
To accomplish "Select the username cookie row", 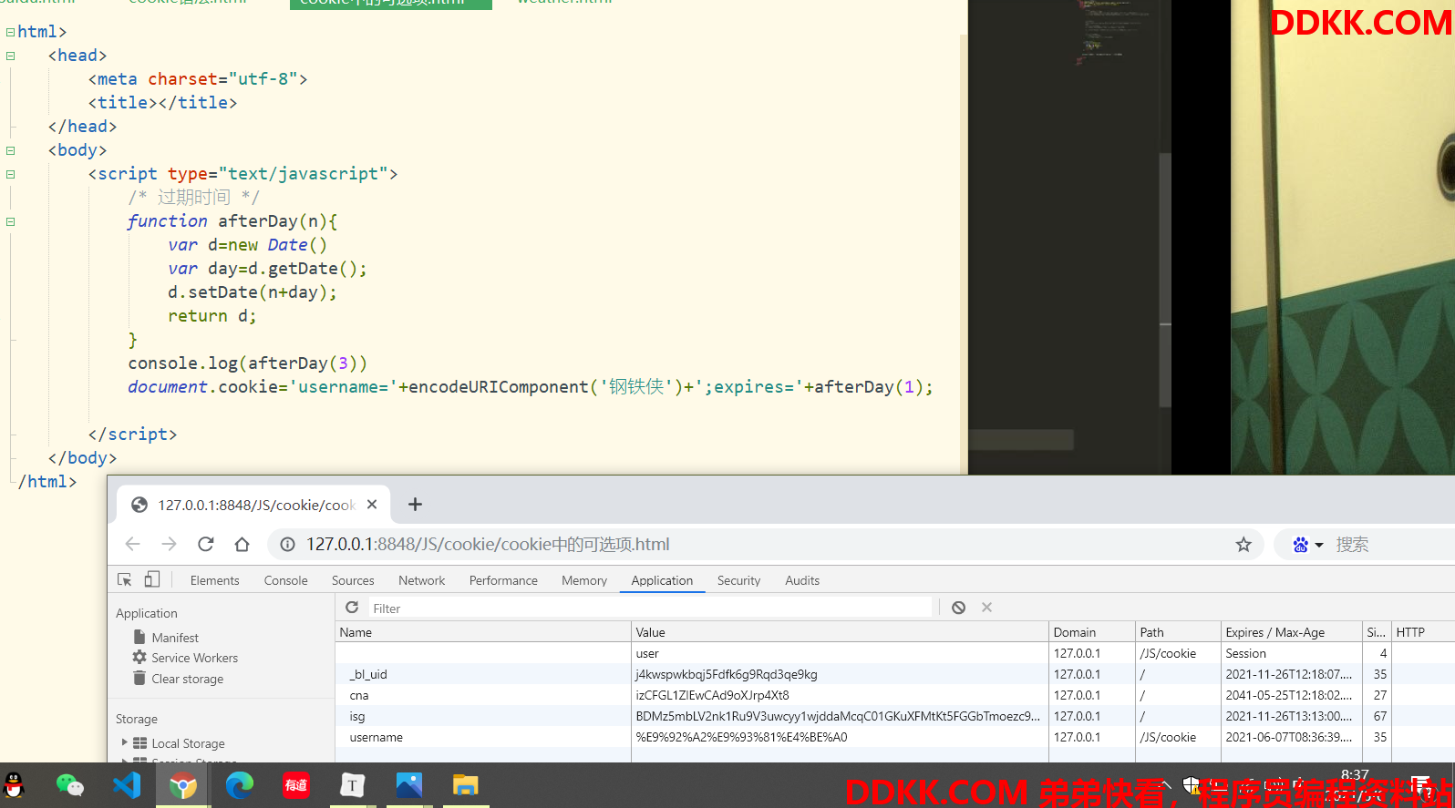I will click(x=894, y=737).
